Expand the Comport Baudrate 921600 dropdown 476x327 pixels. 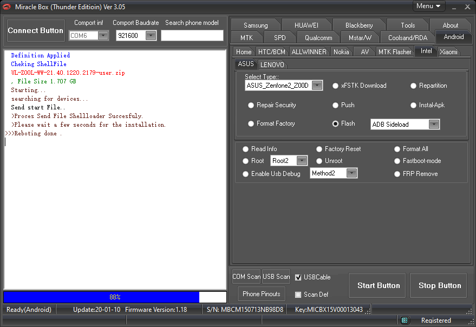[151, 36]
